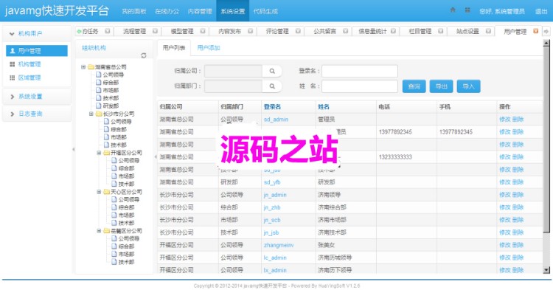553x290 pixels.
Task: Click the search icon in 归属部门 field
Action: [x=272, y=86]
